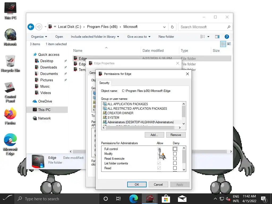Open the Organize dropdown menu
Image resolution: width=272 pixels, height=204 pixels.
(x=39, y=37)
